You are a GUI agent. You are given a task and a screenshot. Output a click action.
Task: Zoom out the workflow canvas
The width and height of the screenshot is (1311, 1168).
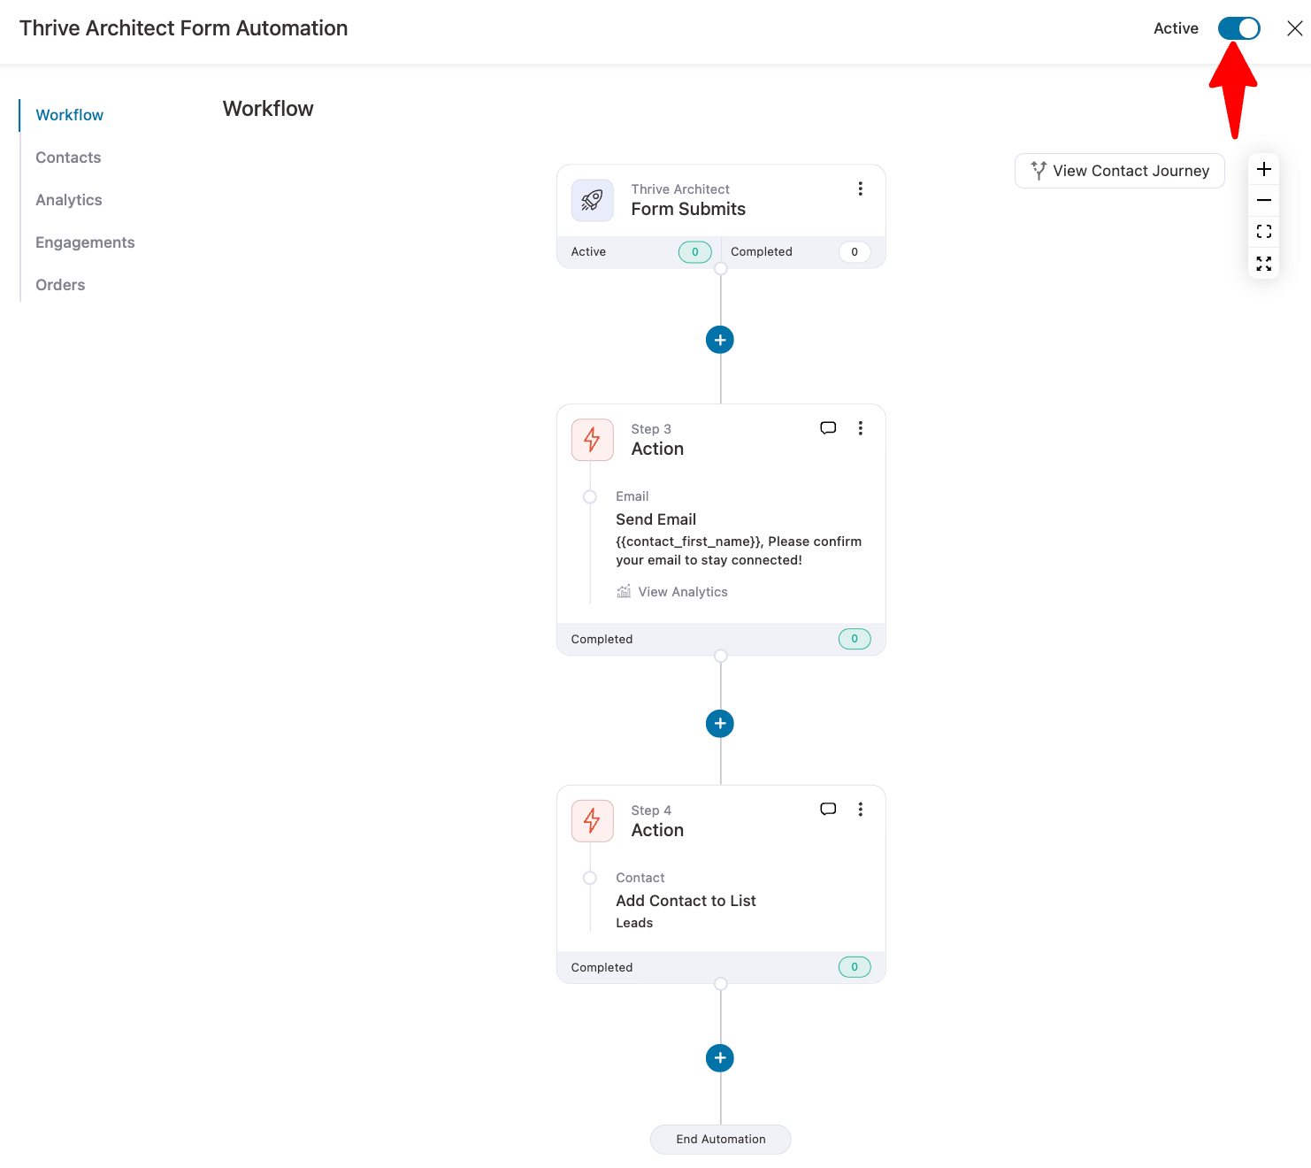[1264, 200]
